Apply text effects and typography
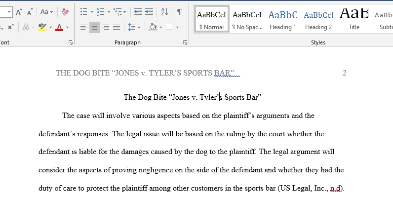393x197 pixels. [x=26, y=27]
